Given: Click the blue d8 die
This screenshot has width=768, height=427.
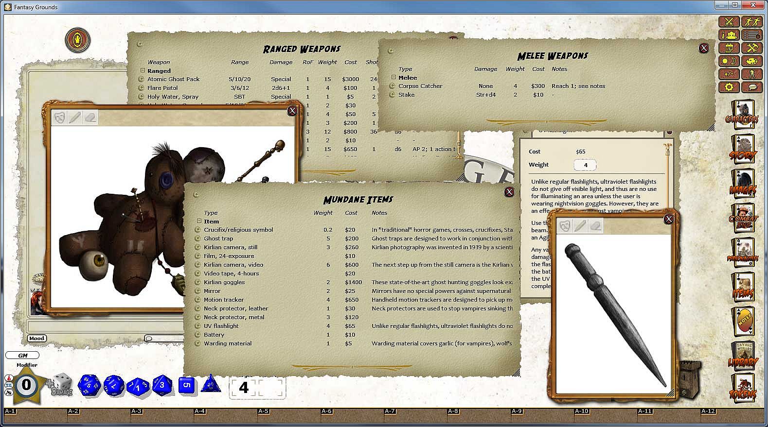Looking at the screenshot, I should (162, 386).
